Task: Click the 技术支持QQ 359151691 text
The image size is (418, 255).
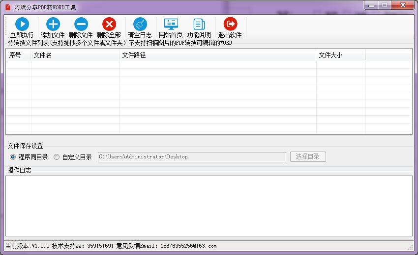Action: [x=83, y=246]
